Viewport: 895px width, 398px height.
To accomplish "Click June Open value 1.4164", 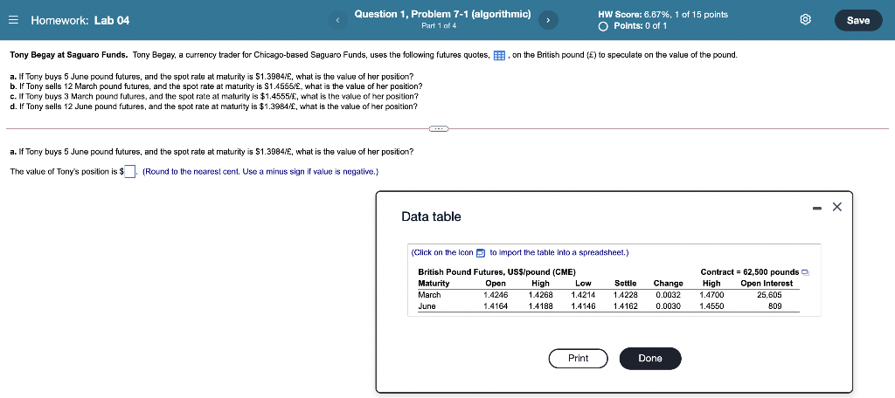I will tap(496, 306).
